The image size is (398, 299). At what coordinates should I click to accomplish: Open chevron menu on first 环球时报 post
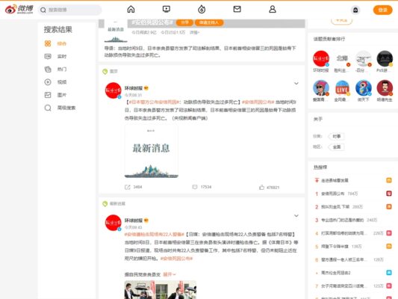(296, 83)
